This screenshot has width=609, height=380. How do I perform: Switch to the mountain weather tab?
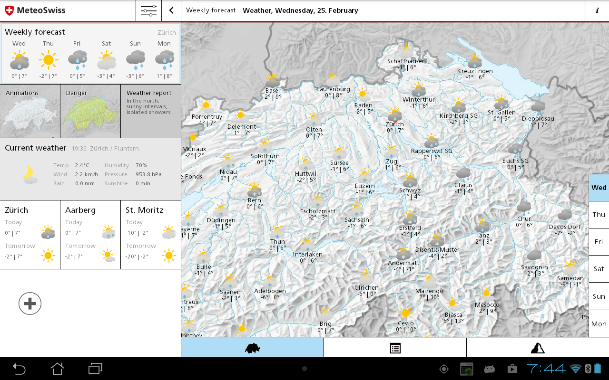click(x=538, y=348)
